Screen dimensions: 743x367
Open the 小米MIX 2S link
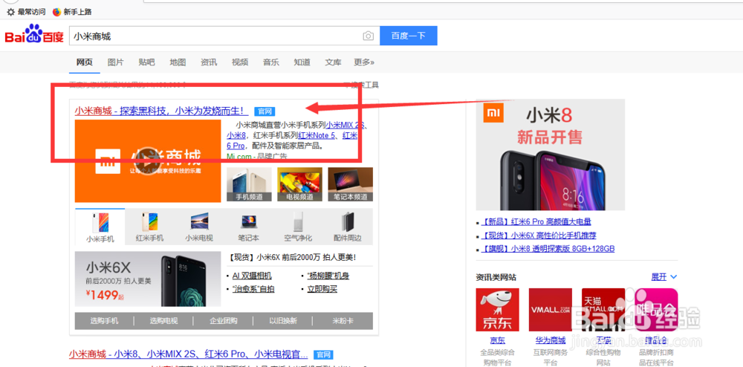click(x=346, y=125)
